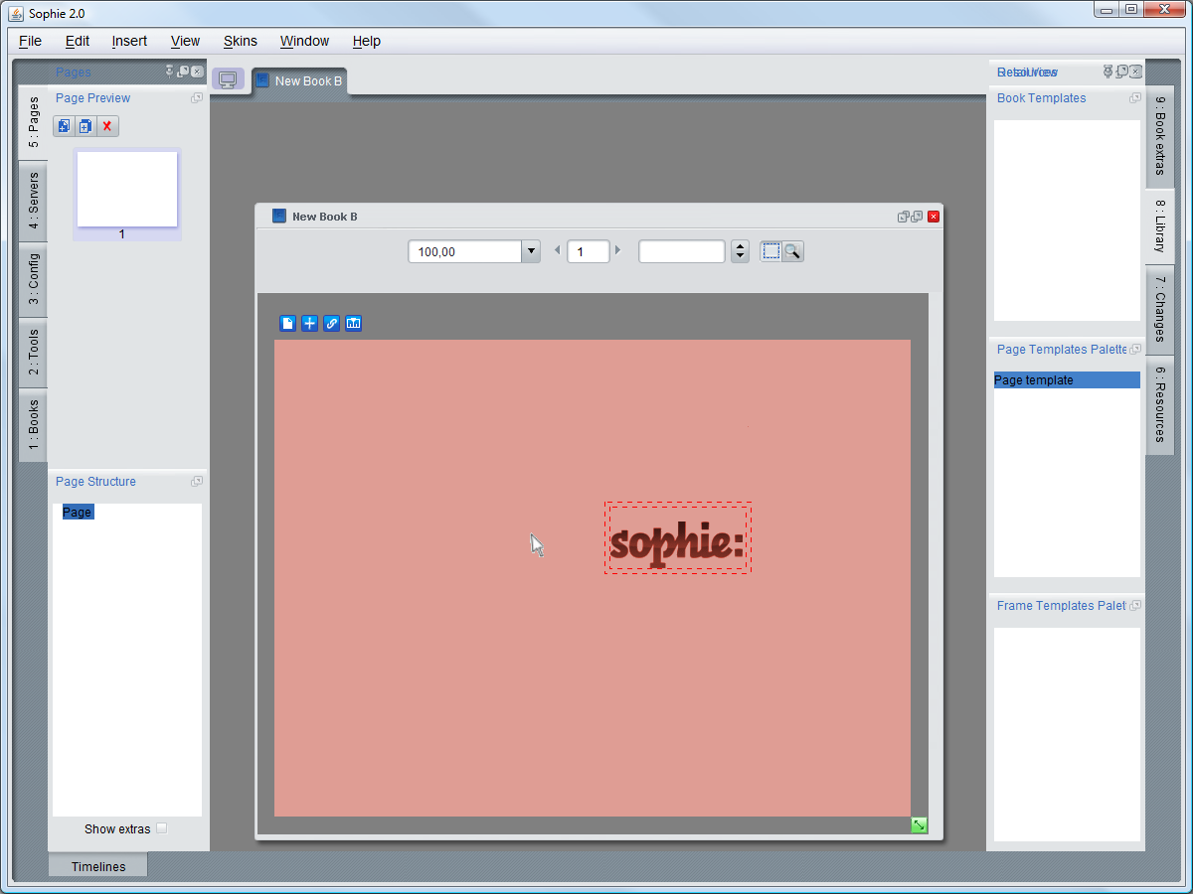Click the zoom value field showing 100,00

(465, 251)
